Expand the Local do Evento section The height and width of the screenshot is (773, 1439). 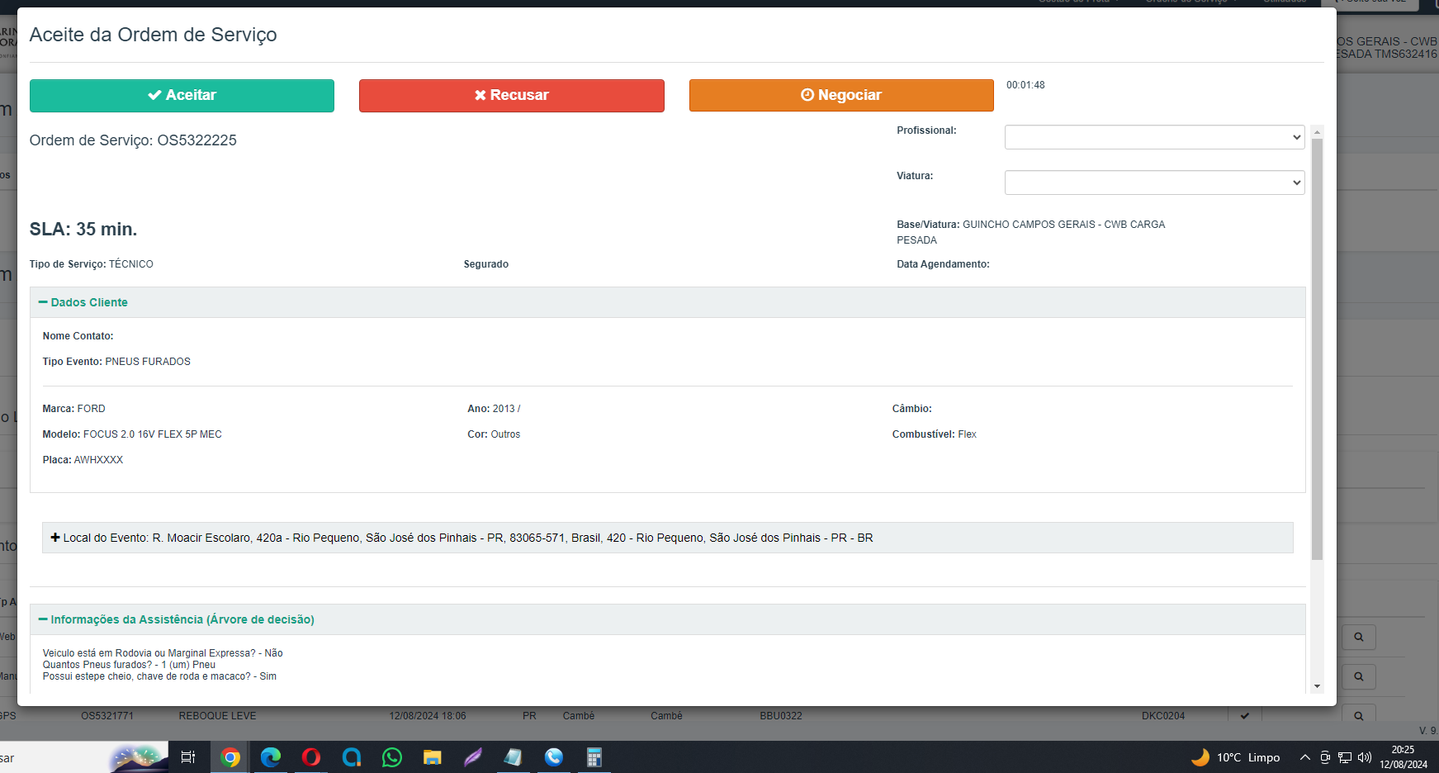click(x=55, y=538)
